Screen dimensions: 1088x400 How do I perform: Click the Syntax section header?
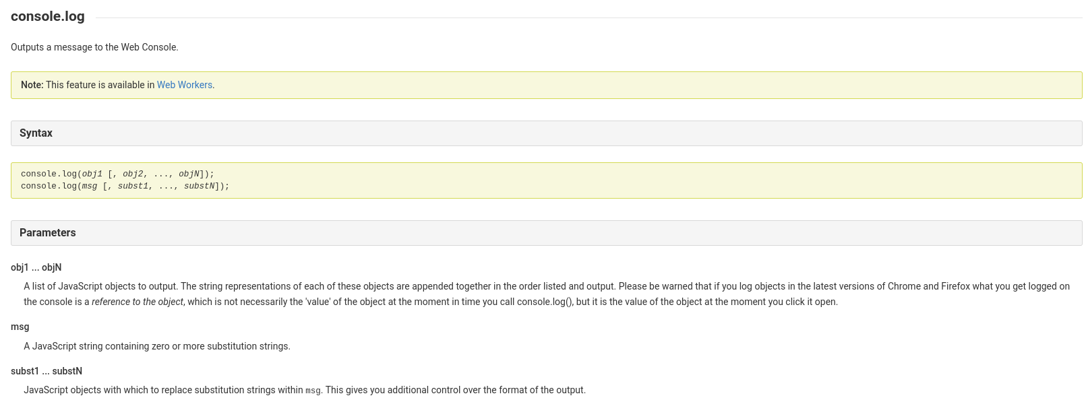click(x=36, y=133)
